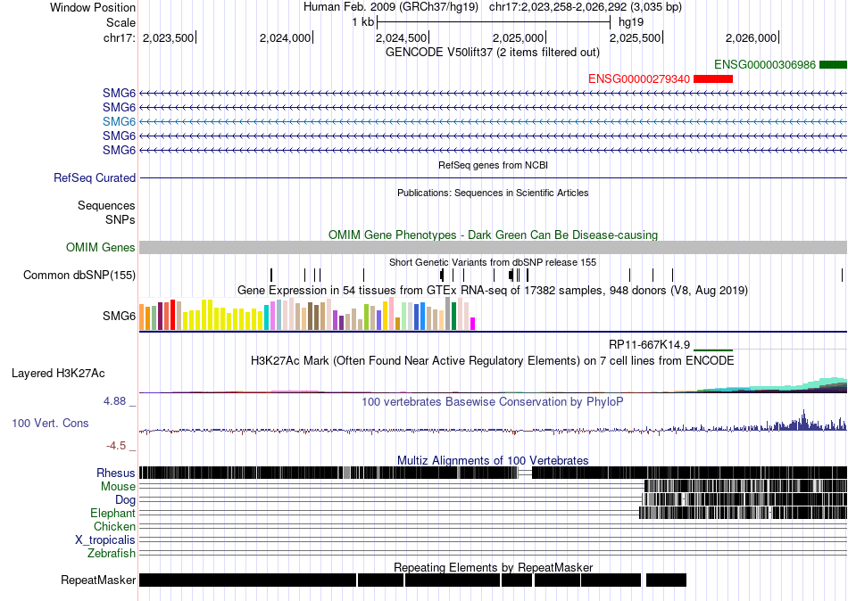Select the Sequences track label
Screen dimensions: 848x601
(106, 205)
